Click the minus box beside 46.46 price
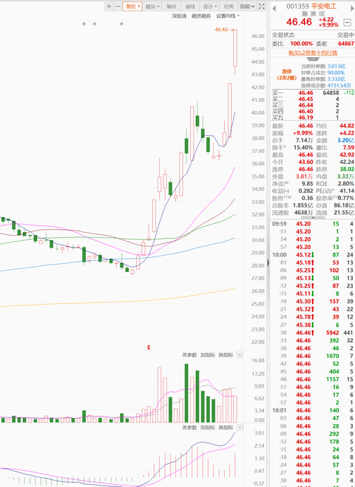The height and width of the screenshot is (487, 355). pyautogui.click(x=348, y=22)
